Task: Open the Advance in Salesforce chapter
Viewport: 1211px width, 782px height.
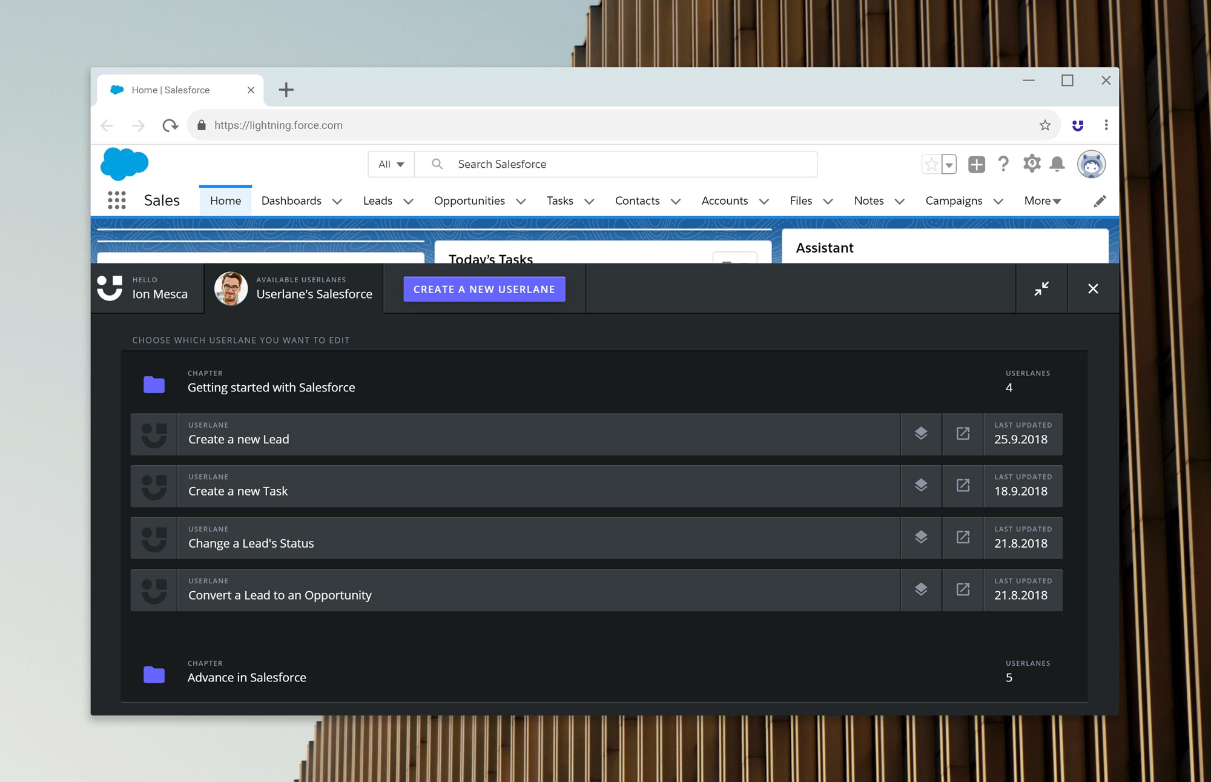Action: [x=246, y=677]
